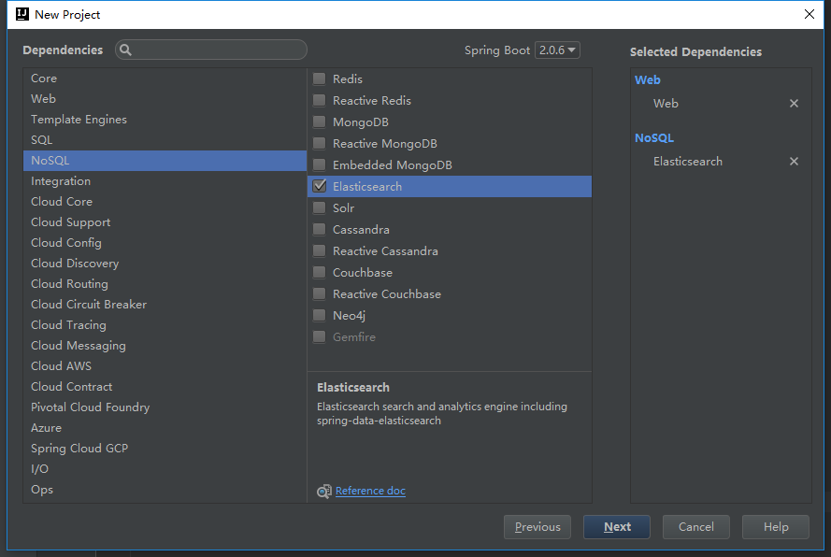Image resolution: width=831 pixels, height=557 pixels.
Task: Open Help for this dialog
Action: click(776, 527)
